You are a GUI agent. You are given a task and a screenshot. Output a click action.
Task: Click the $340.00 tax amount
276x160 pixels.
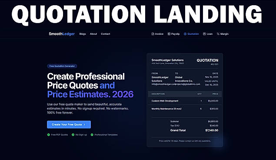[214, 126]
